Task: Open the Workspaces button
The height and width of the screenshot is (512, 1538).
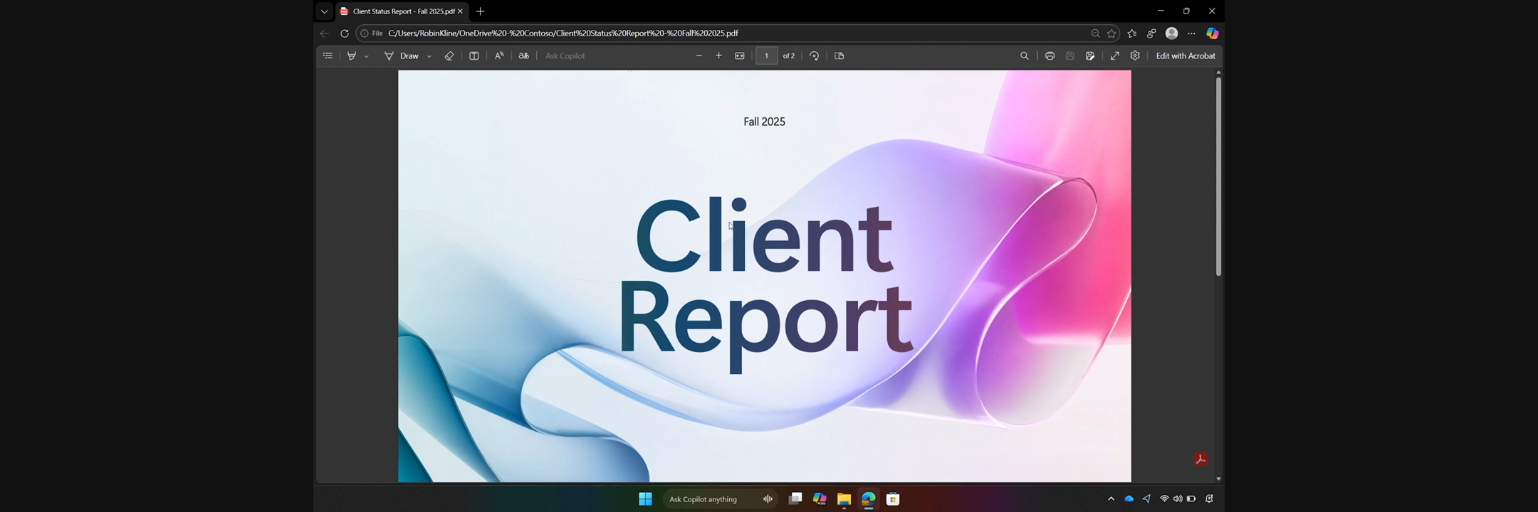Action: pyautogui.click(x=1151, y=33)
